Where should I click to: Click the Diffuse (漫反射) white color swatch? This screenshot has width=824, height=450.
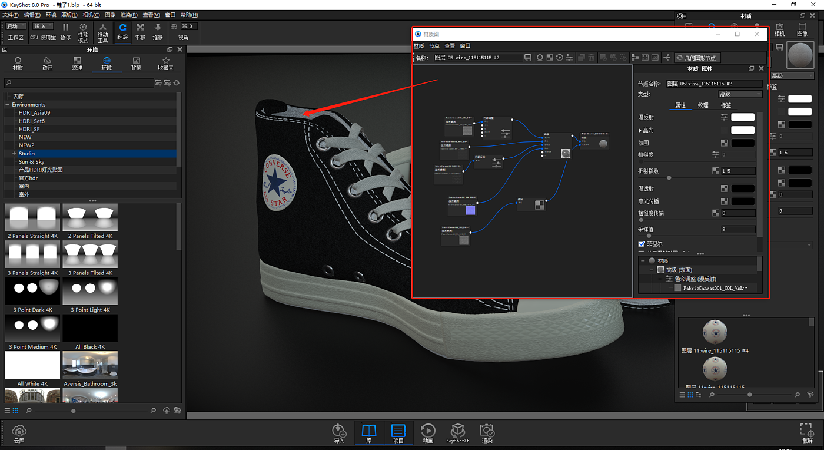click(742, 118)
